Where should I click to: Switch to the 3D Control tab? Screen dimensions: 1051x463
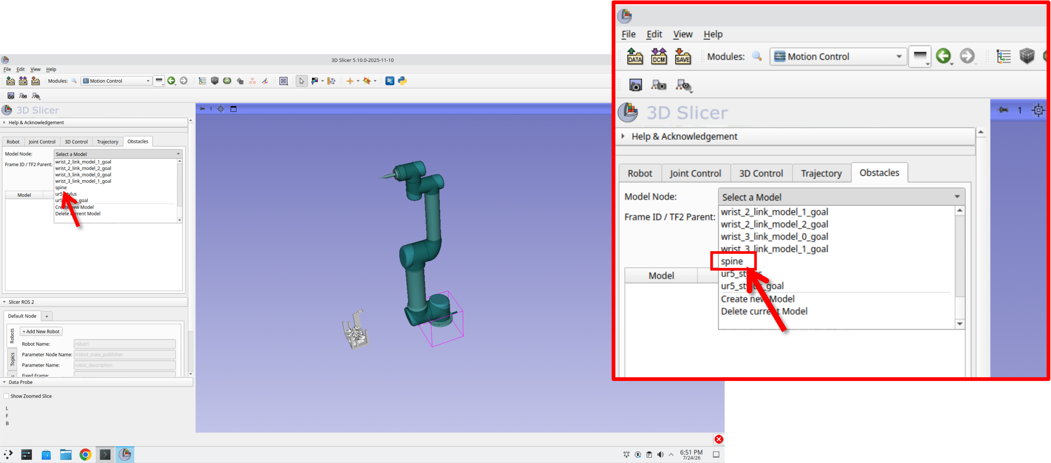(76, 141)
